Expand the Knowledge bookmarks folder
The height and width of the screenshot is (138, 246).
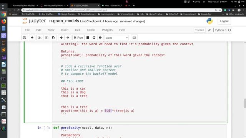pos(204,14)
